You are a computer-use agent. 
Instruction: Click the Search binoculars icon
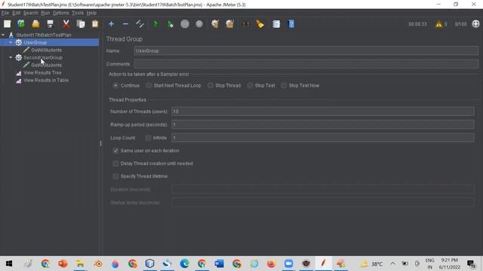[245, 24]
